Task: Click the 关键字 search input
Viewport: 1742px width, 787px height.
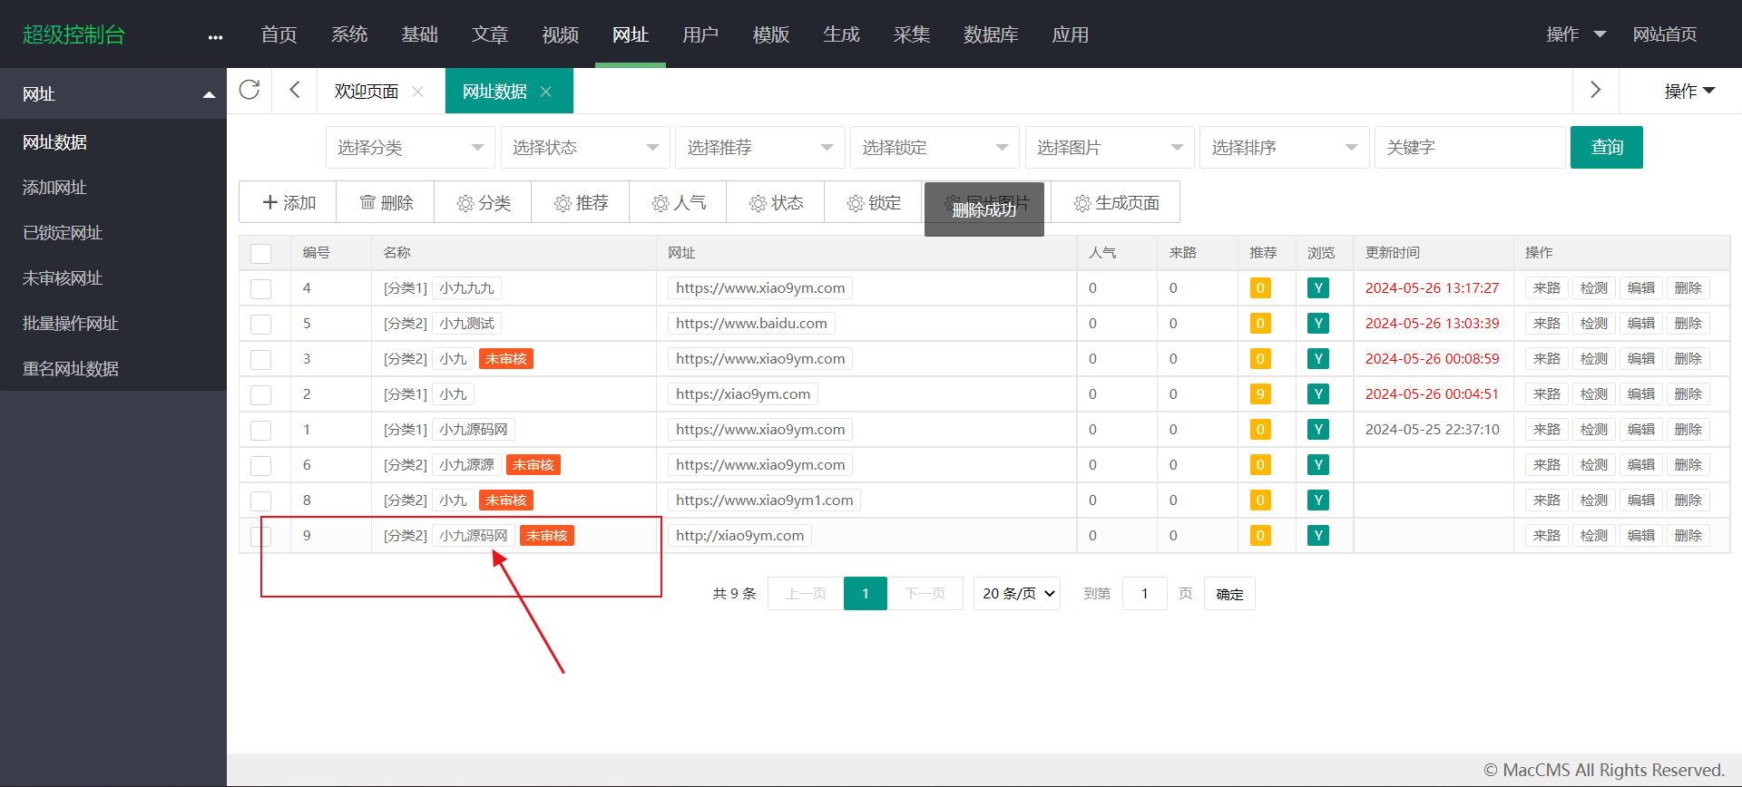Action: 1470,147
